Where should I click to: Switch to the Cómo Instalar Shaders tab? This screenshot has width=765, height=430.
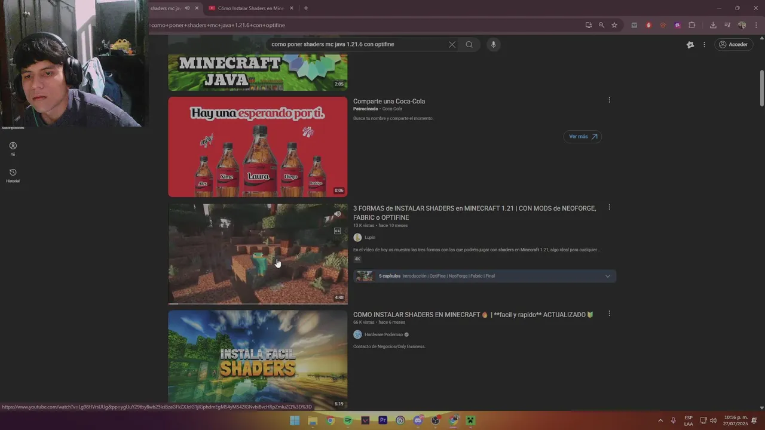coord(250,8)
